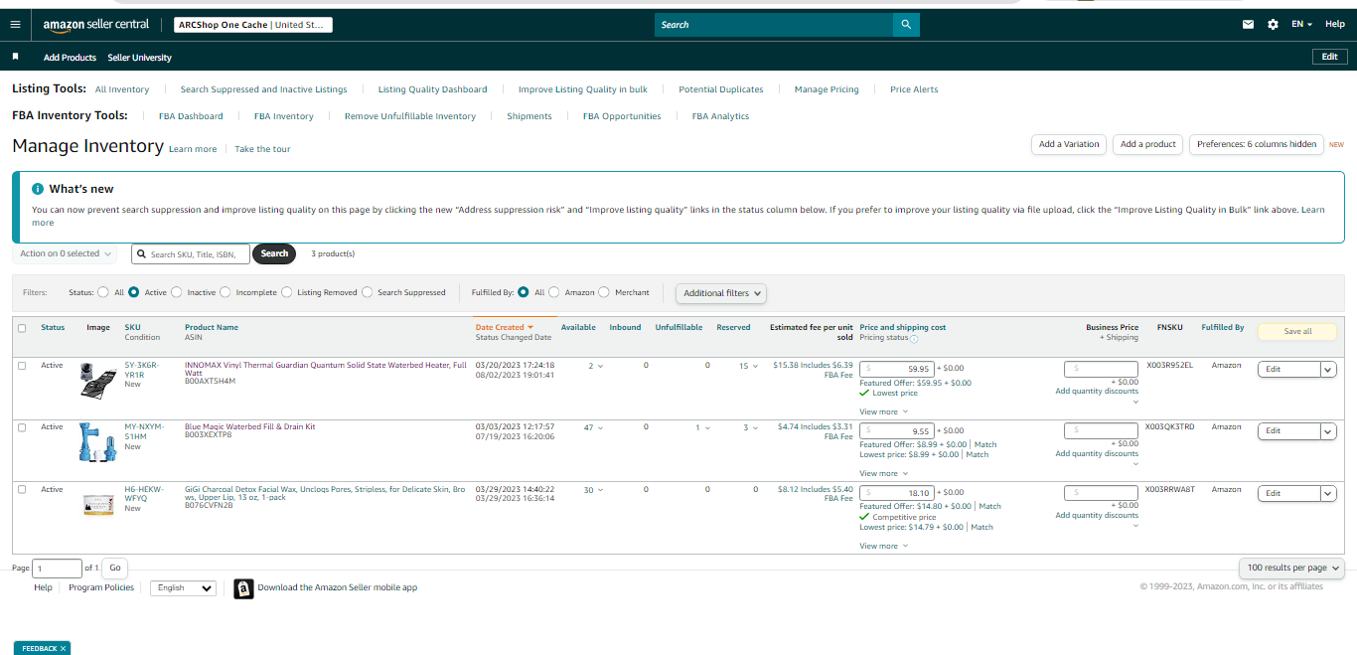Click the Save all button
Viewport: 1357px width, 655px height.
(1297, 331)
